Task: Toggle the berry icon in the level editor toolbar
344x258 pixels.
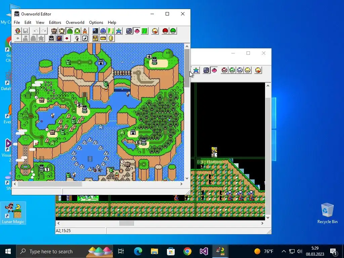Action: (214, 70)
